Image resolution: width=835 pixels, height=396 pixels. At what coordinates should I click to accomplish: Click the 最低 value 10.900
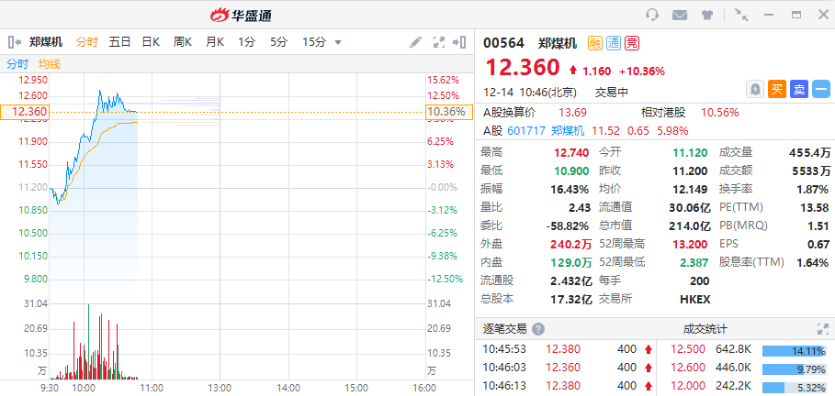coord(571,171)
